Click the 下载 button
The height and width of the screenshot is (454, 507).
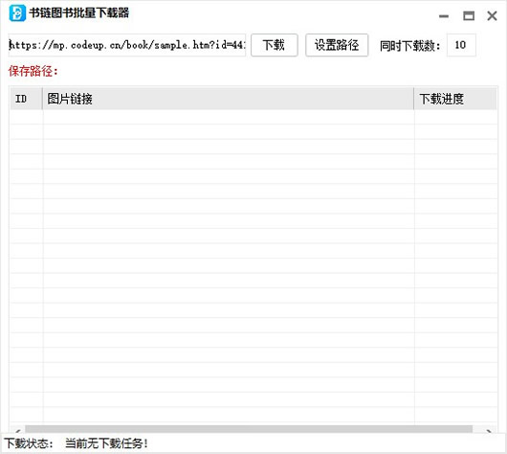pos(275,45)
